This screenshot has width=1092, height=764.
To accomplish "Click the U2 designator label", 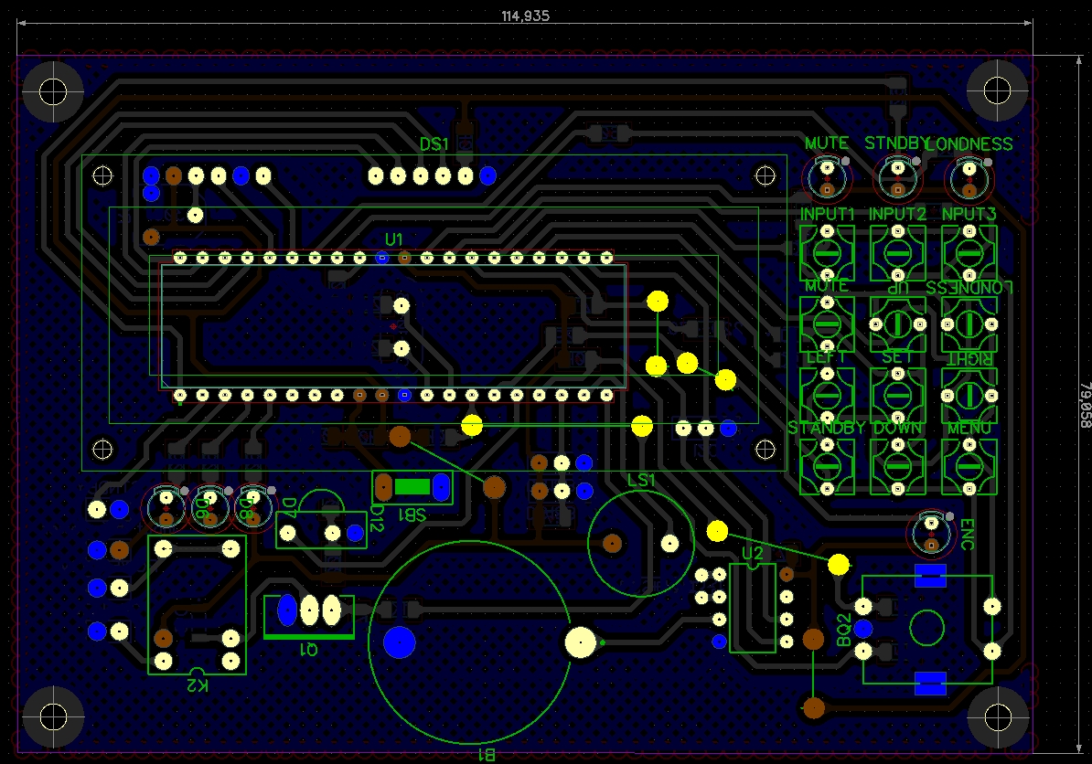I will click(x=752, y=553).
